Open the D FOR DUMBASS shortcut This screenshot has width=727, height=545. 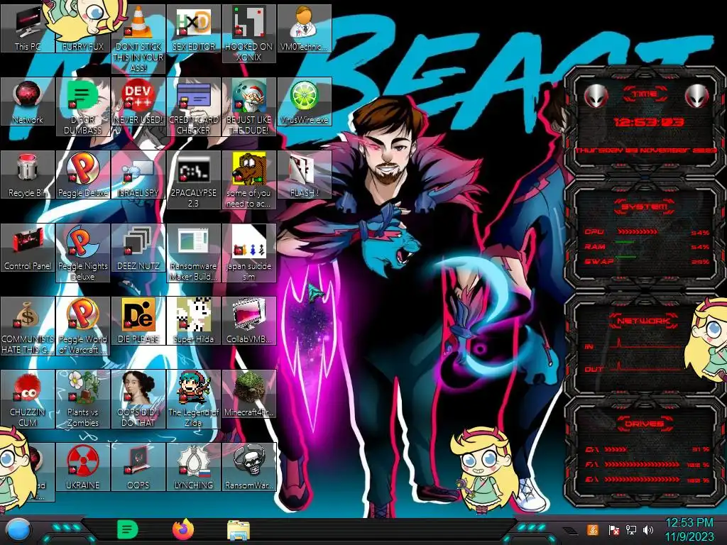click(x=83, y=106)
